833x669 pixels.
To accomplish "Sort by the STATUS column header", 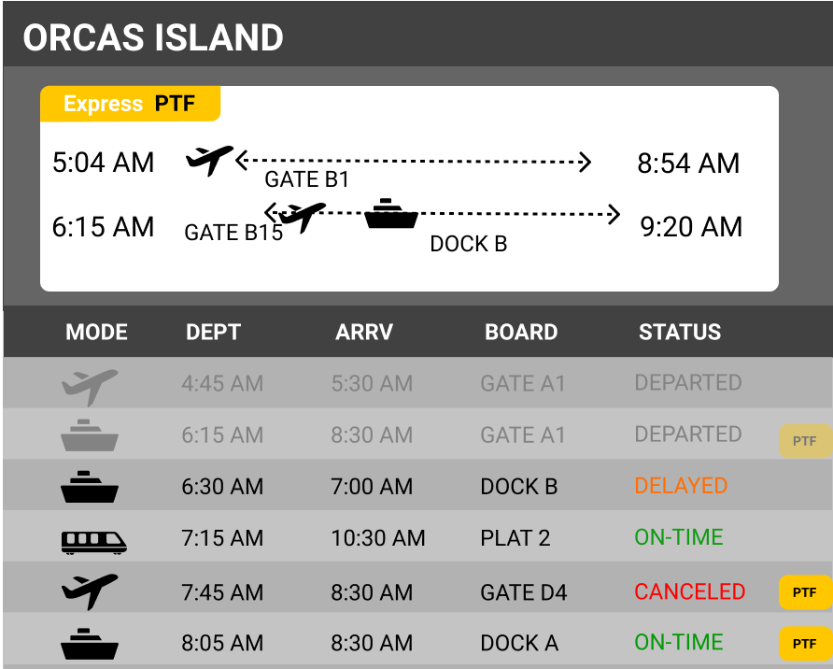I will point(680,332).
